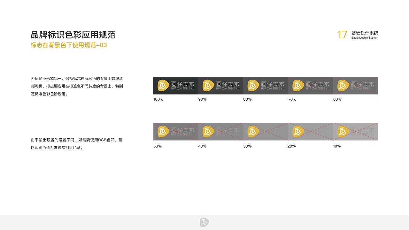Click the logo icon on the 20% swatch
Screen dimensions: 409x230
tap(298, 131)
